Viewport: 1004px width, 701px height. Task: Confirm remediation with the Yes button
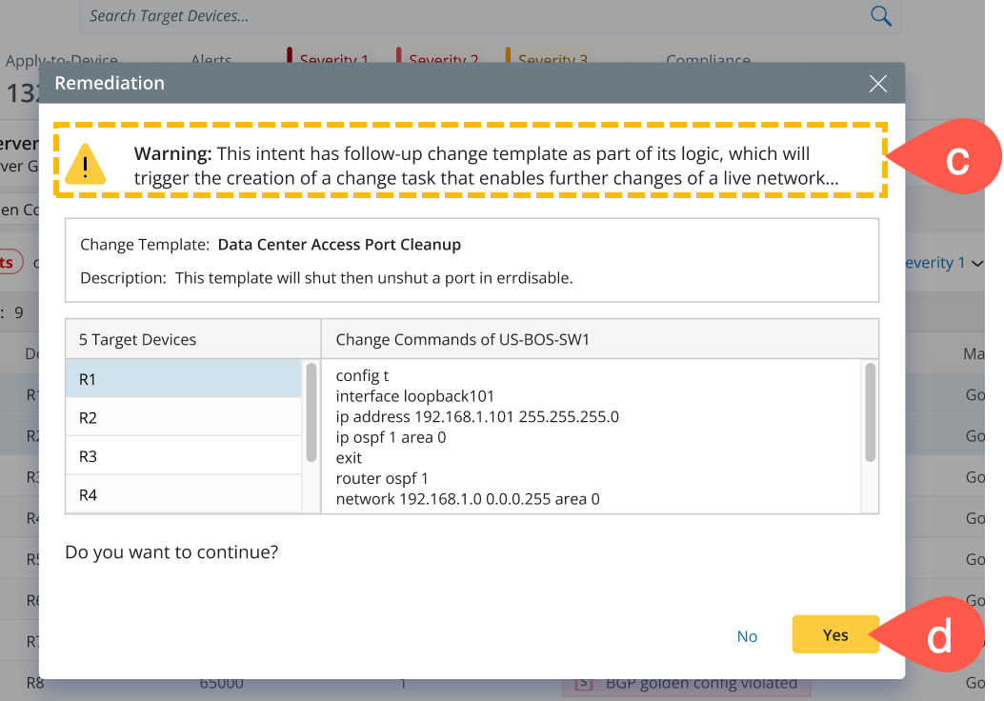(835, 635)
